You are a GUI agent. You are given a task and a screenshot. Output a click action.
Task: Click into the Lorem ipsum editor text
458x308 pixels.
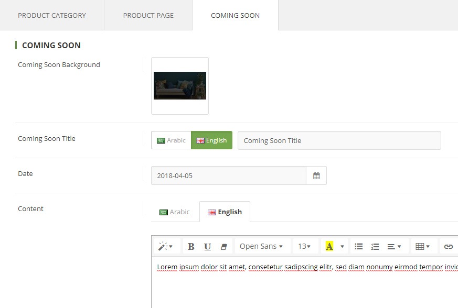(x=307, y=267)
